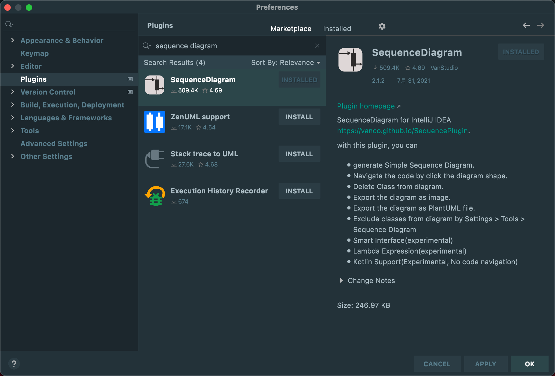Switch to the Installed tab
555x376 pixels.
337,28
